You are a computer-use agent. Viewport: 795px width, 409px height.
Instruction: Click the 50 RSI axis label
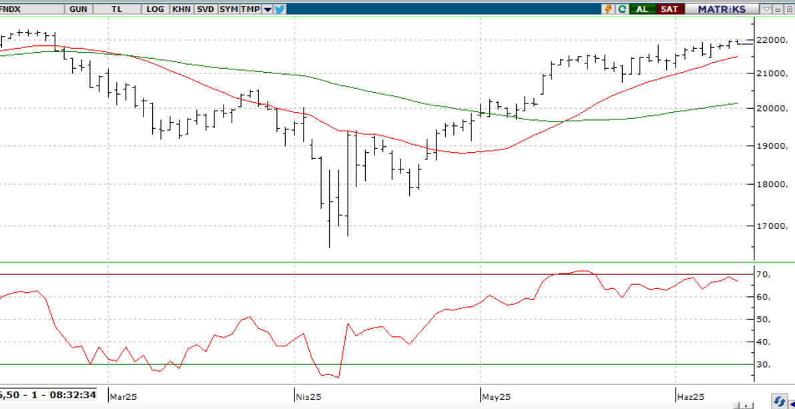pos(764,320)
